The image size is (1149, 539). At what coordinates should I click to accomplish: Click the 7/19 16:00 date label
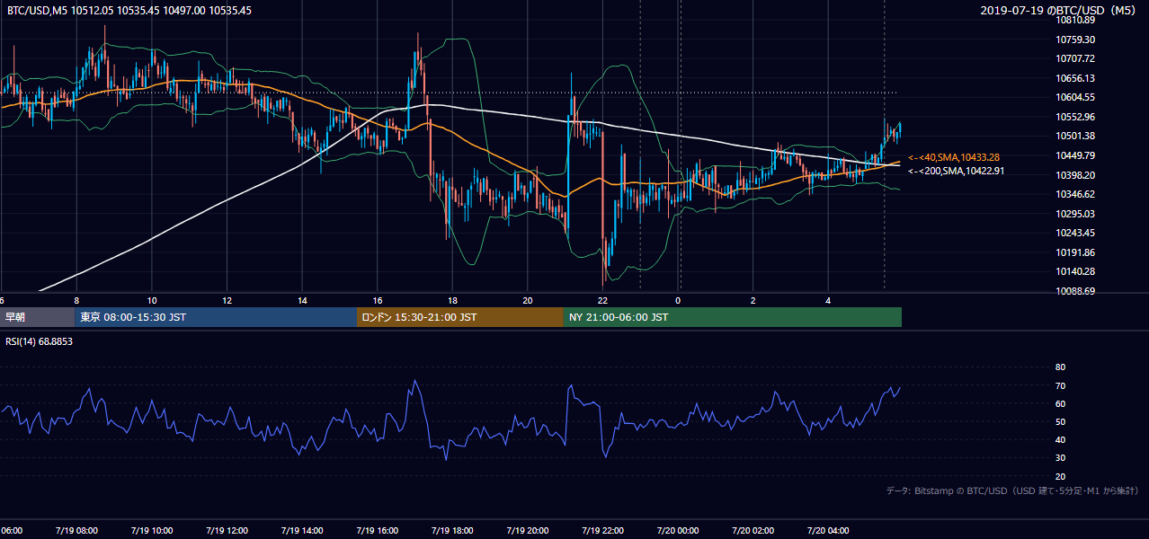click(377, 531)
